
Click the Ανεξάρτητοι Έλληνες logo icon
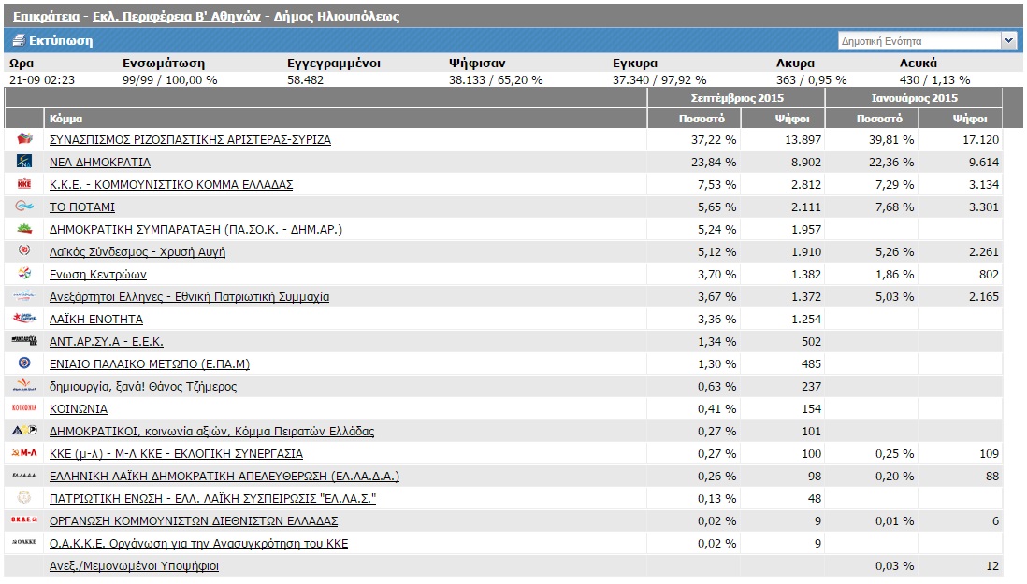(x=24, y=295)
